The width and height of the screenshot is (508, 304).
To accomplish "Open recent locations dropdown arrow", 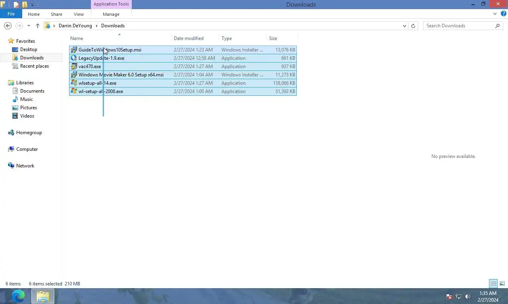I will pyautogui.click(x=29, y=26).
